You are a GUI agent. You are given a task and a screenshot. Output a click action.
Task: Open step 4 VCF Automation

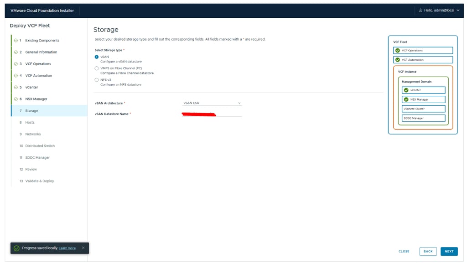coord(38,76)
